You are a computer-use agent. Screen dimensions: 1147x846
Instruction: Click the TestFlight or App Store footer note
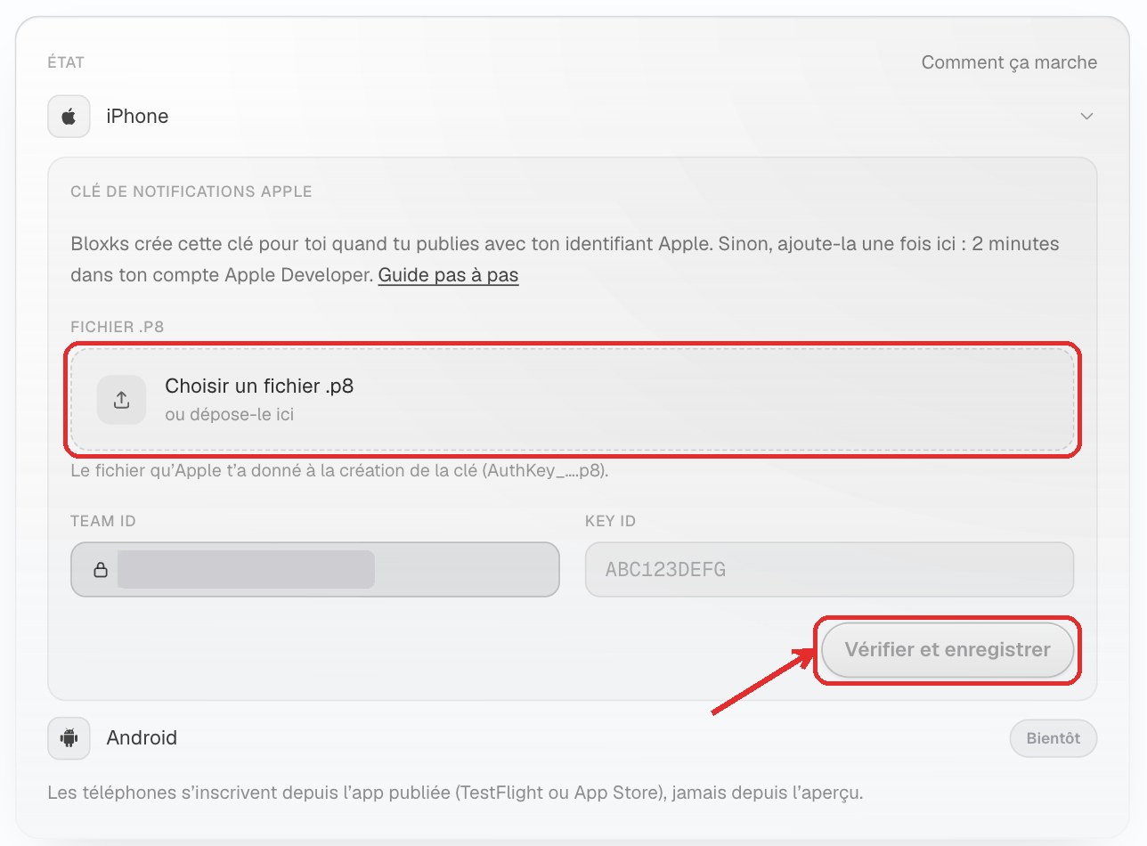455,792
